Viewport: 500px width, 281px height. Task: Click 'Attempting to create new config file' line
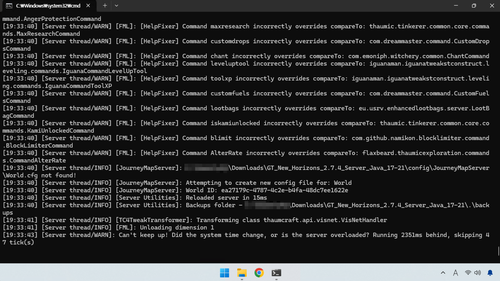tap(177, 183)
